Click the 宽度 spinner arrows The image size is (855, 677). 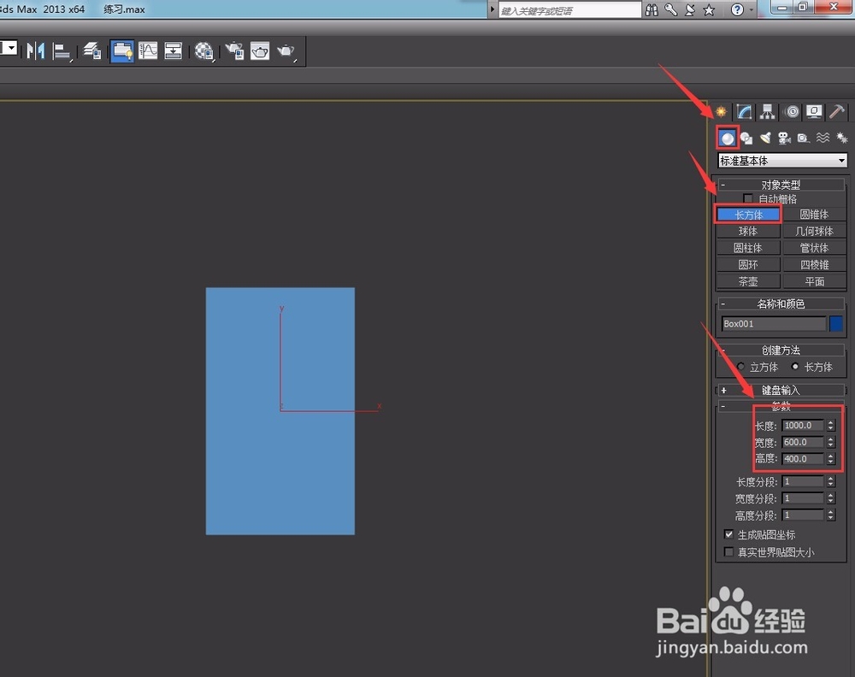pyautogui.click(x=830, y=442)
